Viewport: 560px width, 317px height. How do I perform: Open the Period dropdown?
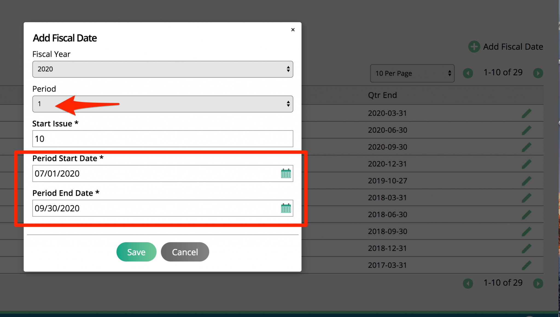click(x=163, y=104)
